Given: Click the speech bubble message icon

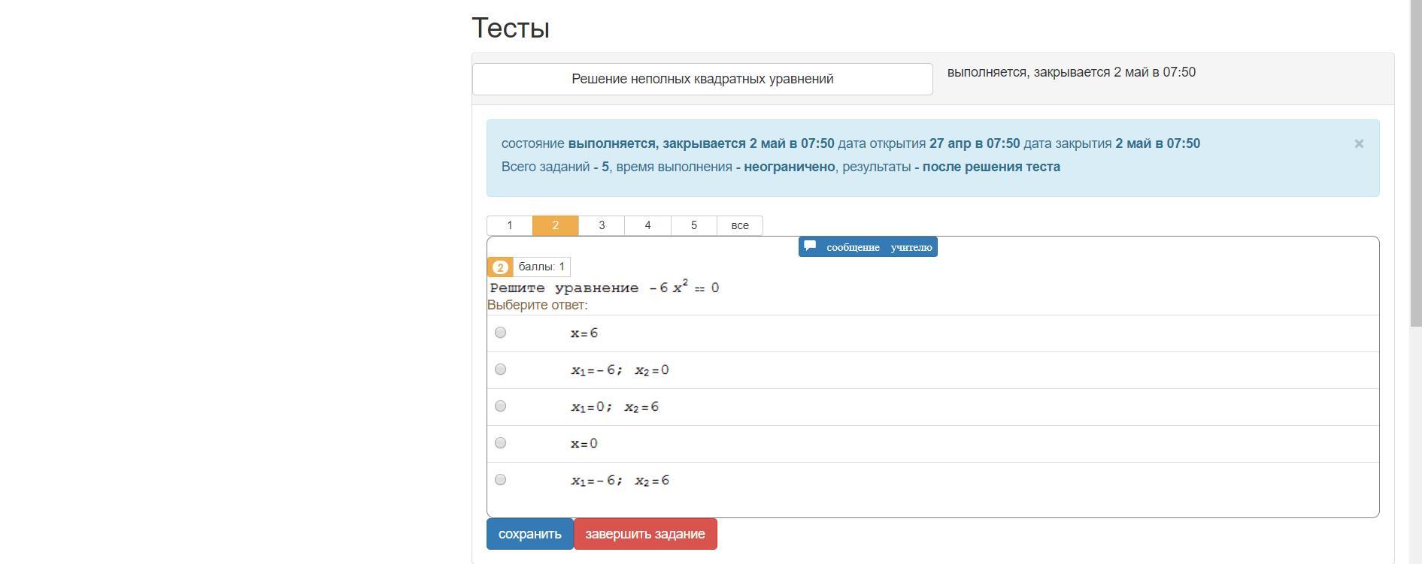Looking at the screenshot, I should click(810, 246).
